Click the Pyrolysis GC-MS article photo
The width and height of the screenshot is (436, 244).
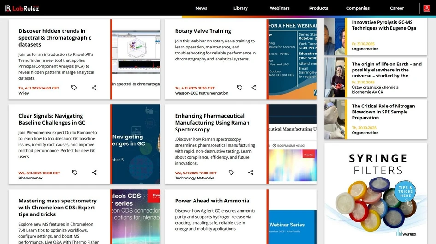point(335,36)
